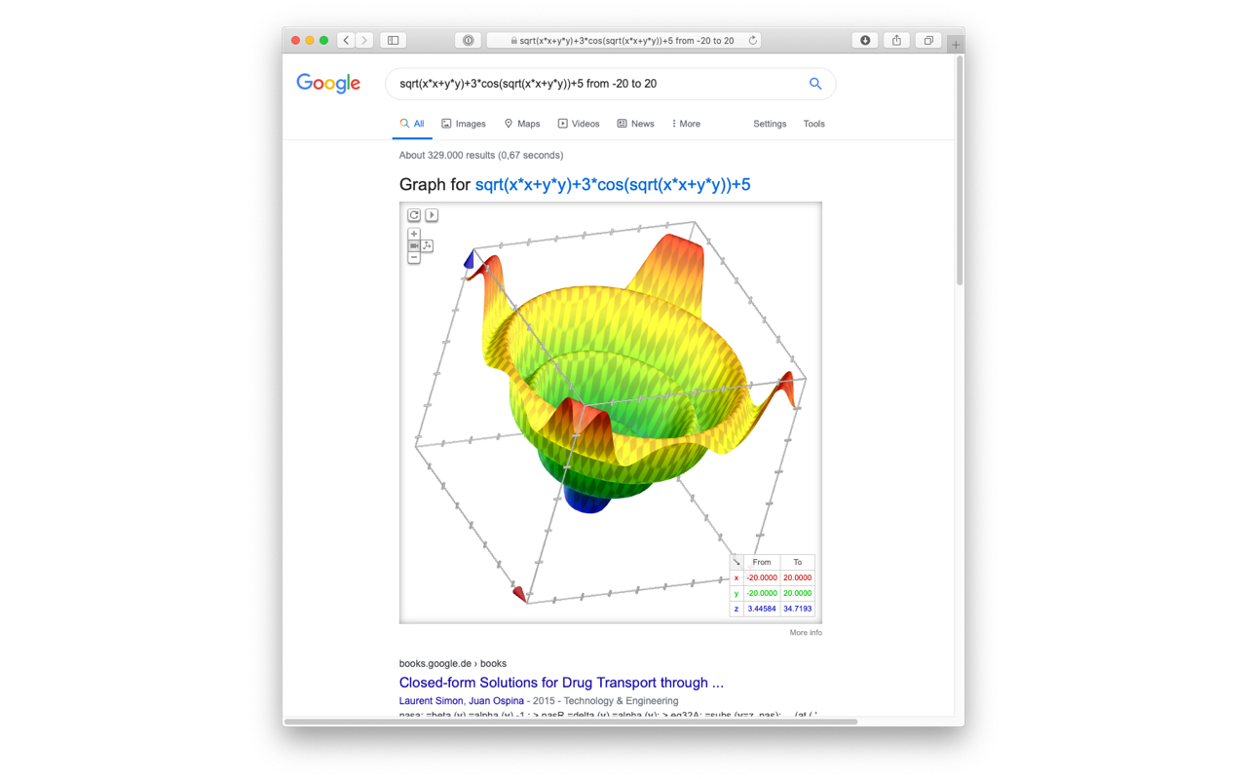The width and height of the screenshot is (1247, 779).
Task: Click the z To value 34.7193
Action: point(797,609)
